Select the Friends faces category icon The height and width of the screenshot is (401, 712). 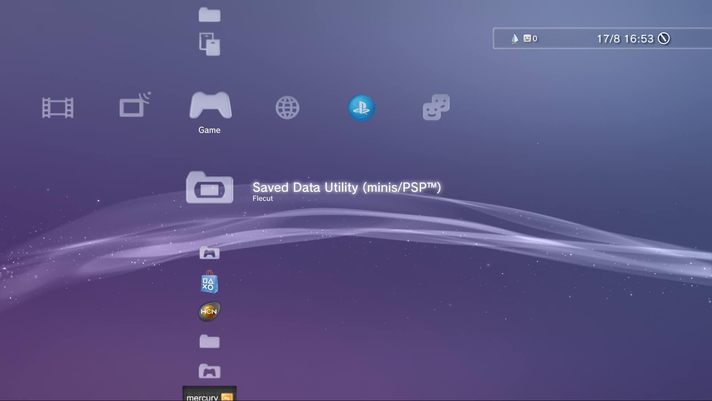tap(436, 107)
